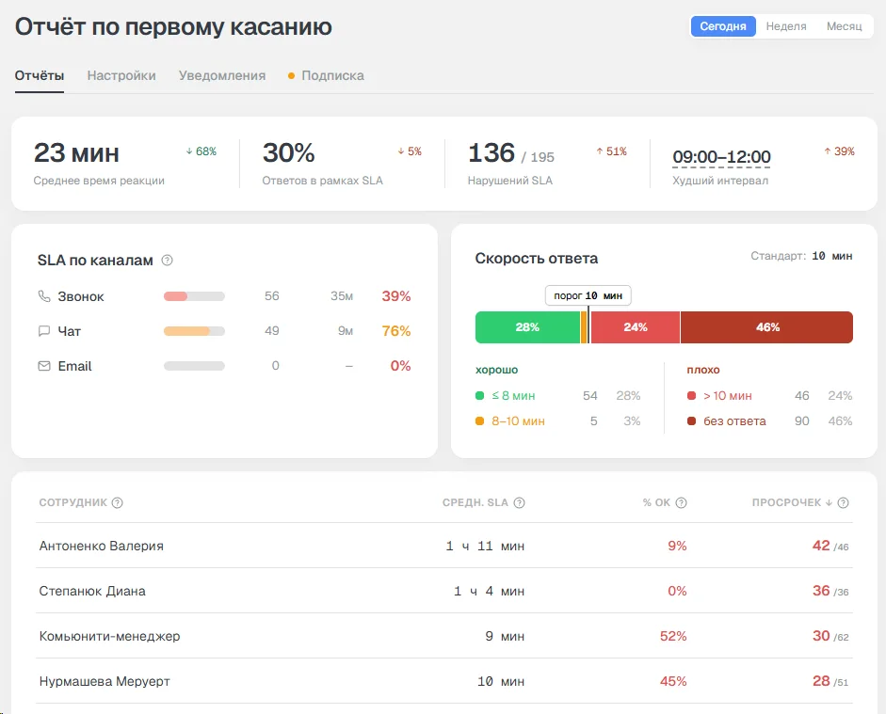This screenshot has height=714, width=886.
Task: Click the chat bubble icon beside Чат
Action: [44, 331]
